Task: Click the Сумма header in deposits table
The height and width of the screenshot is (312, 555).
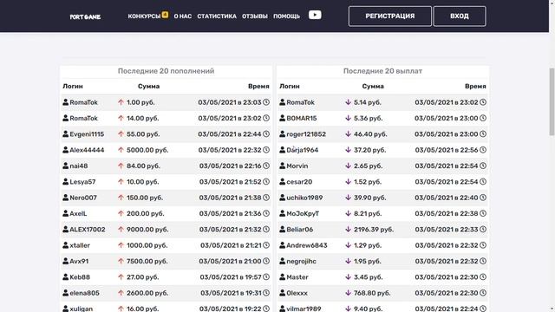Action: [x=148, y=87]
